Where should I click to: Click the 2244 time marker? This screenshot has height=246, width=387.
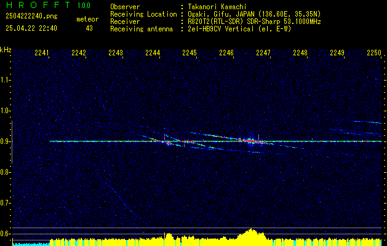pos(153,53)
